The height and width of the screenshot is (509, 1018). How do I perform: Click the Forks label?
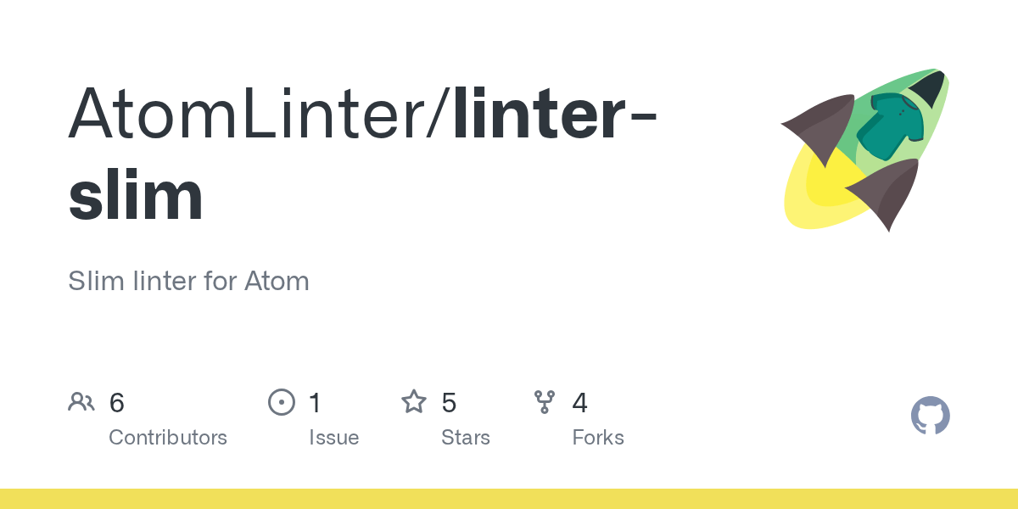point(598,438)
